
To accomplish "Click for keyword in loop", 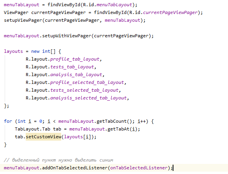I will click(8, 121).
